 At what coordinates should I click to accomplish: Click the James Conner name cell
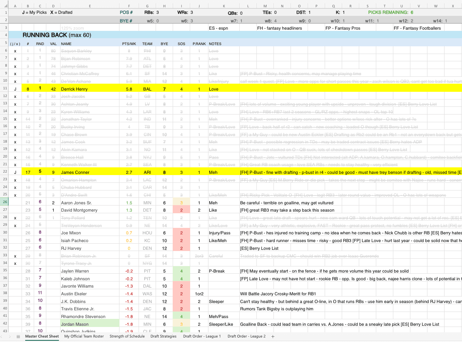point(89,172)
